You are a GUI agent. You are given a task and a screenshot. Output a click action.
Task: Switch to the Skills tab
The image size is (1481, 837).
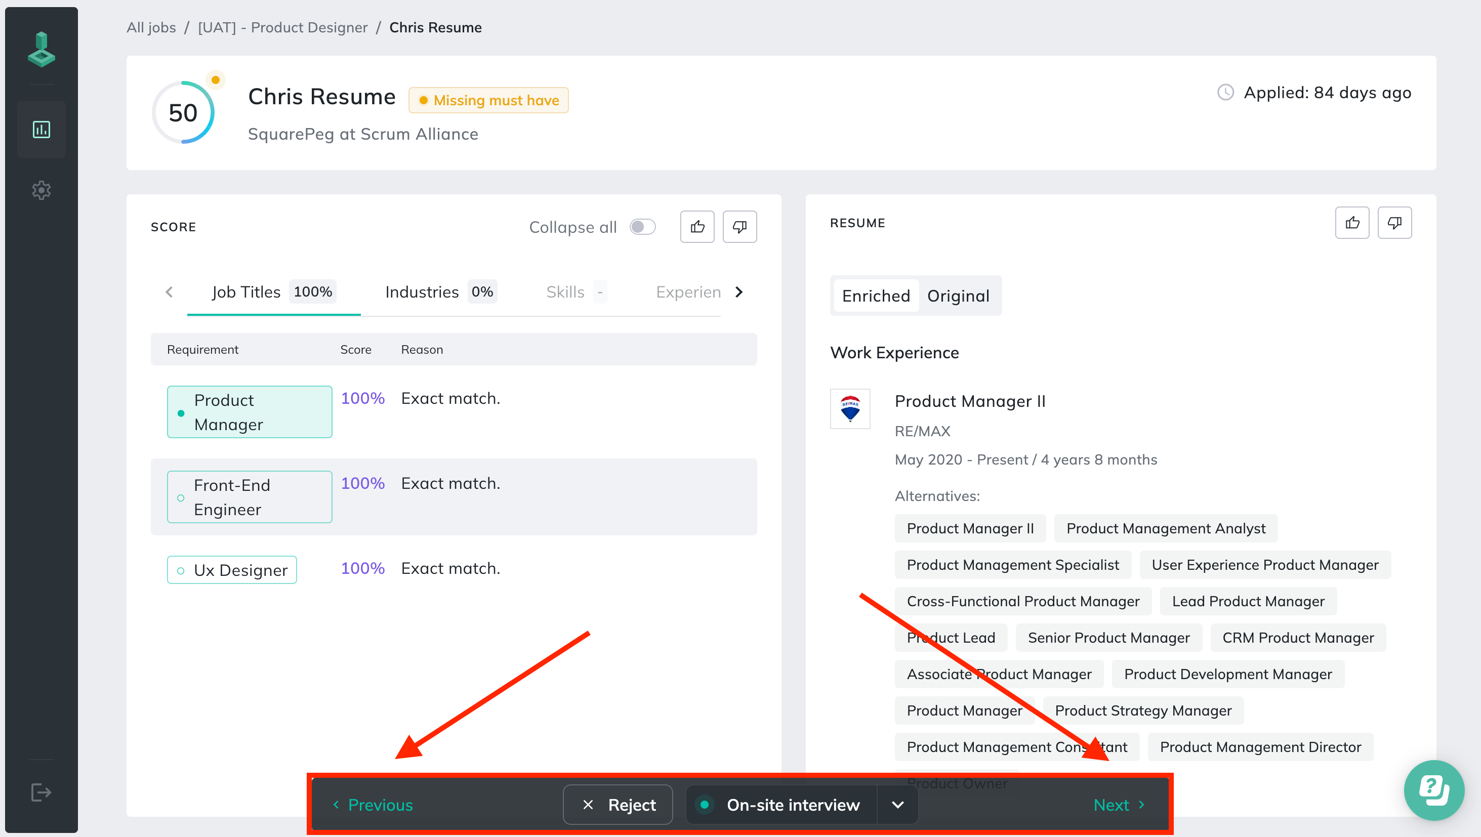(x=576, y=292)
